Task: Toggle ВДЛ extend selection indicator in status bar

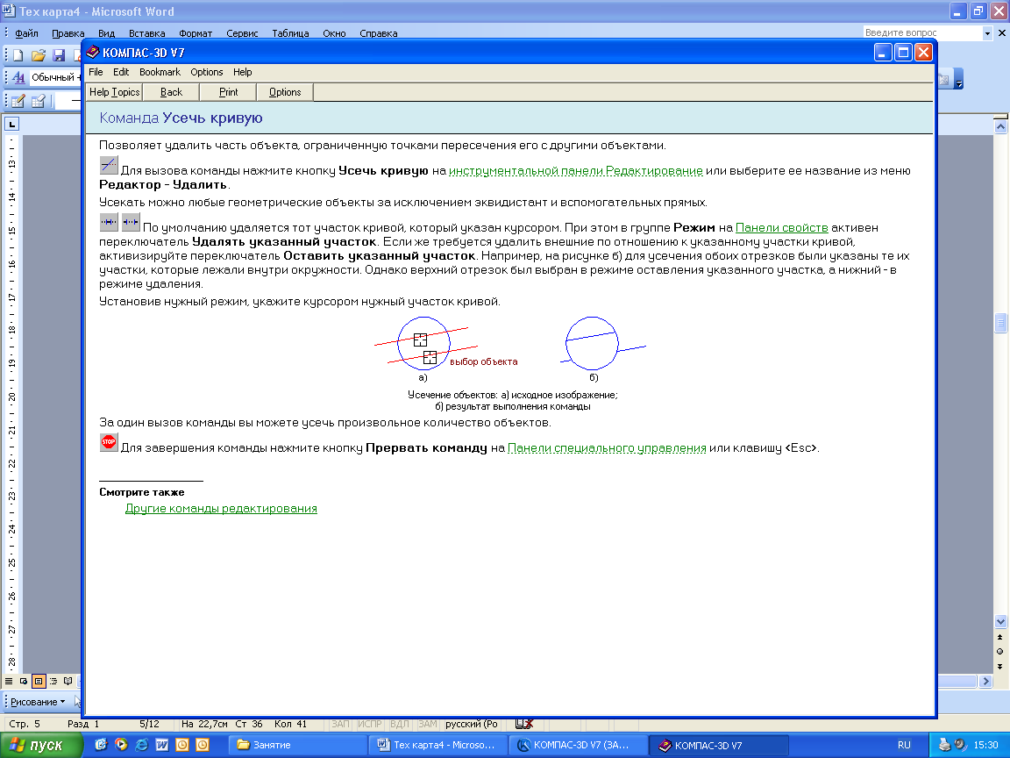Action: 400,724
